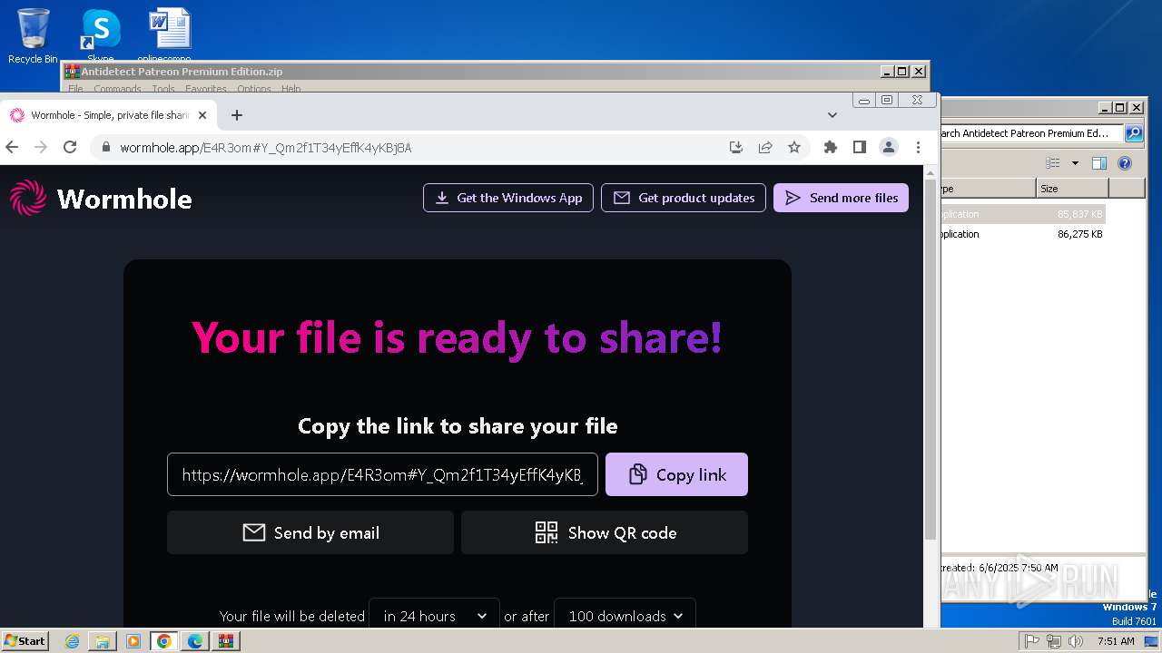Open Explorer view options dropdown arrow
The height and width of the screenshot is (653, 1162).
coord(1075,163)
